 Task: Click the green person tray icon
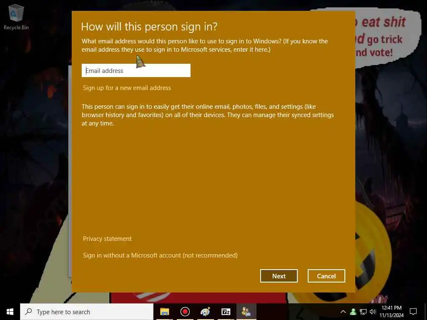(x=353, y=312)
